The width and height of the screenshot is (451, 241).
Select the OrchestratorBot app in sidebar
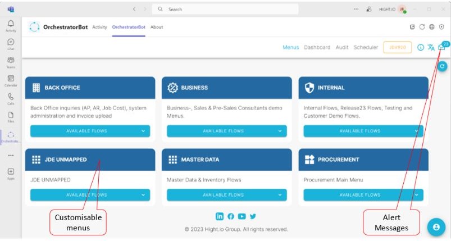point(11,137)
